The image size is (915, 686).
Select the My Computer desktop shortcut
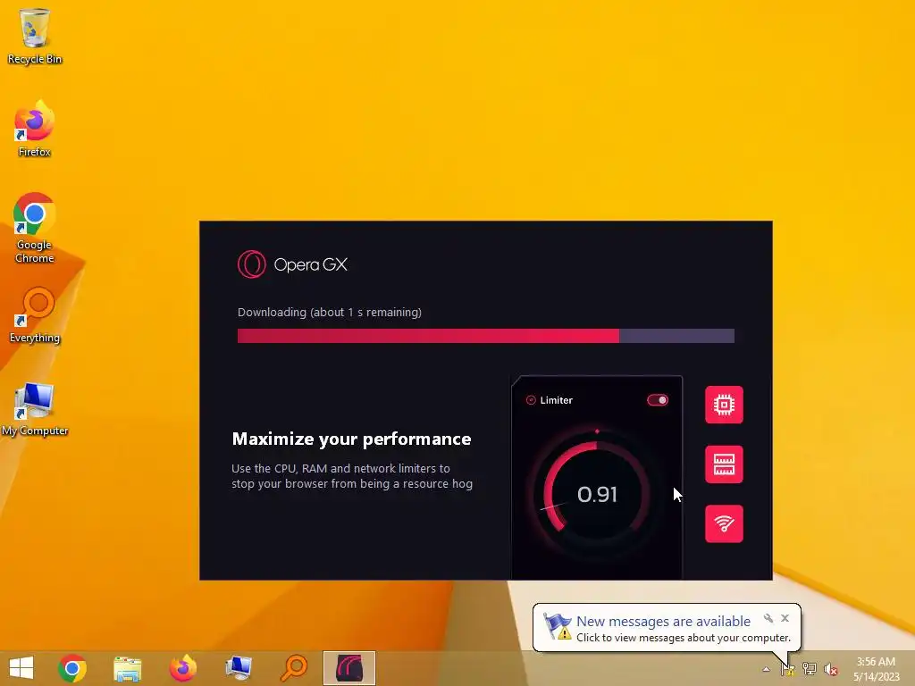point(35,409)
